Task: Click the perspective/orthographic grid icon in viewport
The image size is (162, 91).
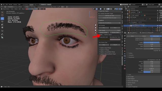Action: pyautogui.click(x=95, y=33)
